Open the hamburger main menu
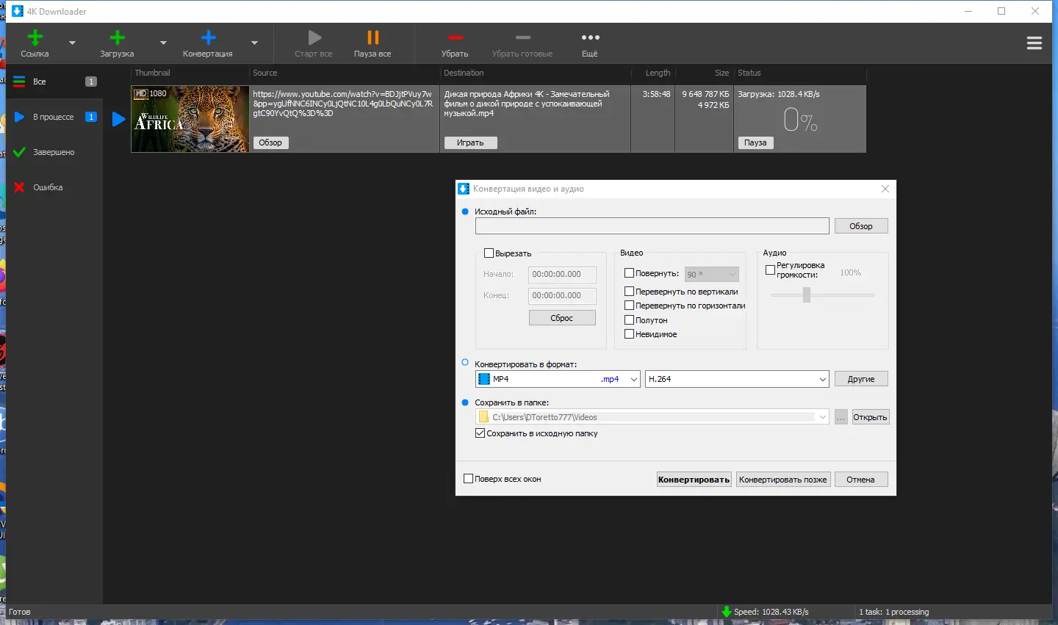 point(1034,43)
